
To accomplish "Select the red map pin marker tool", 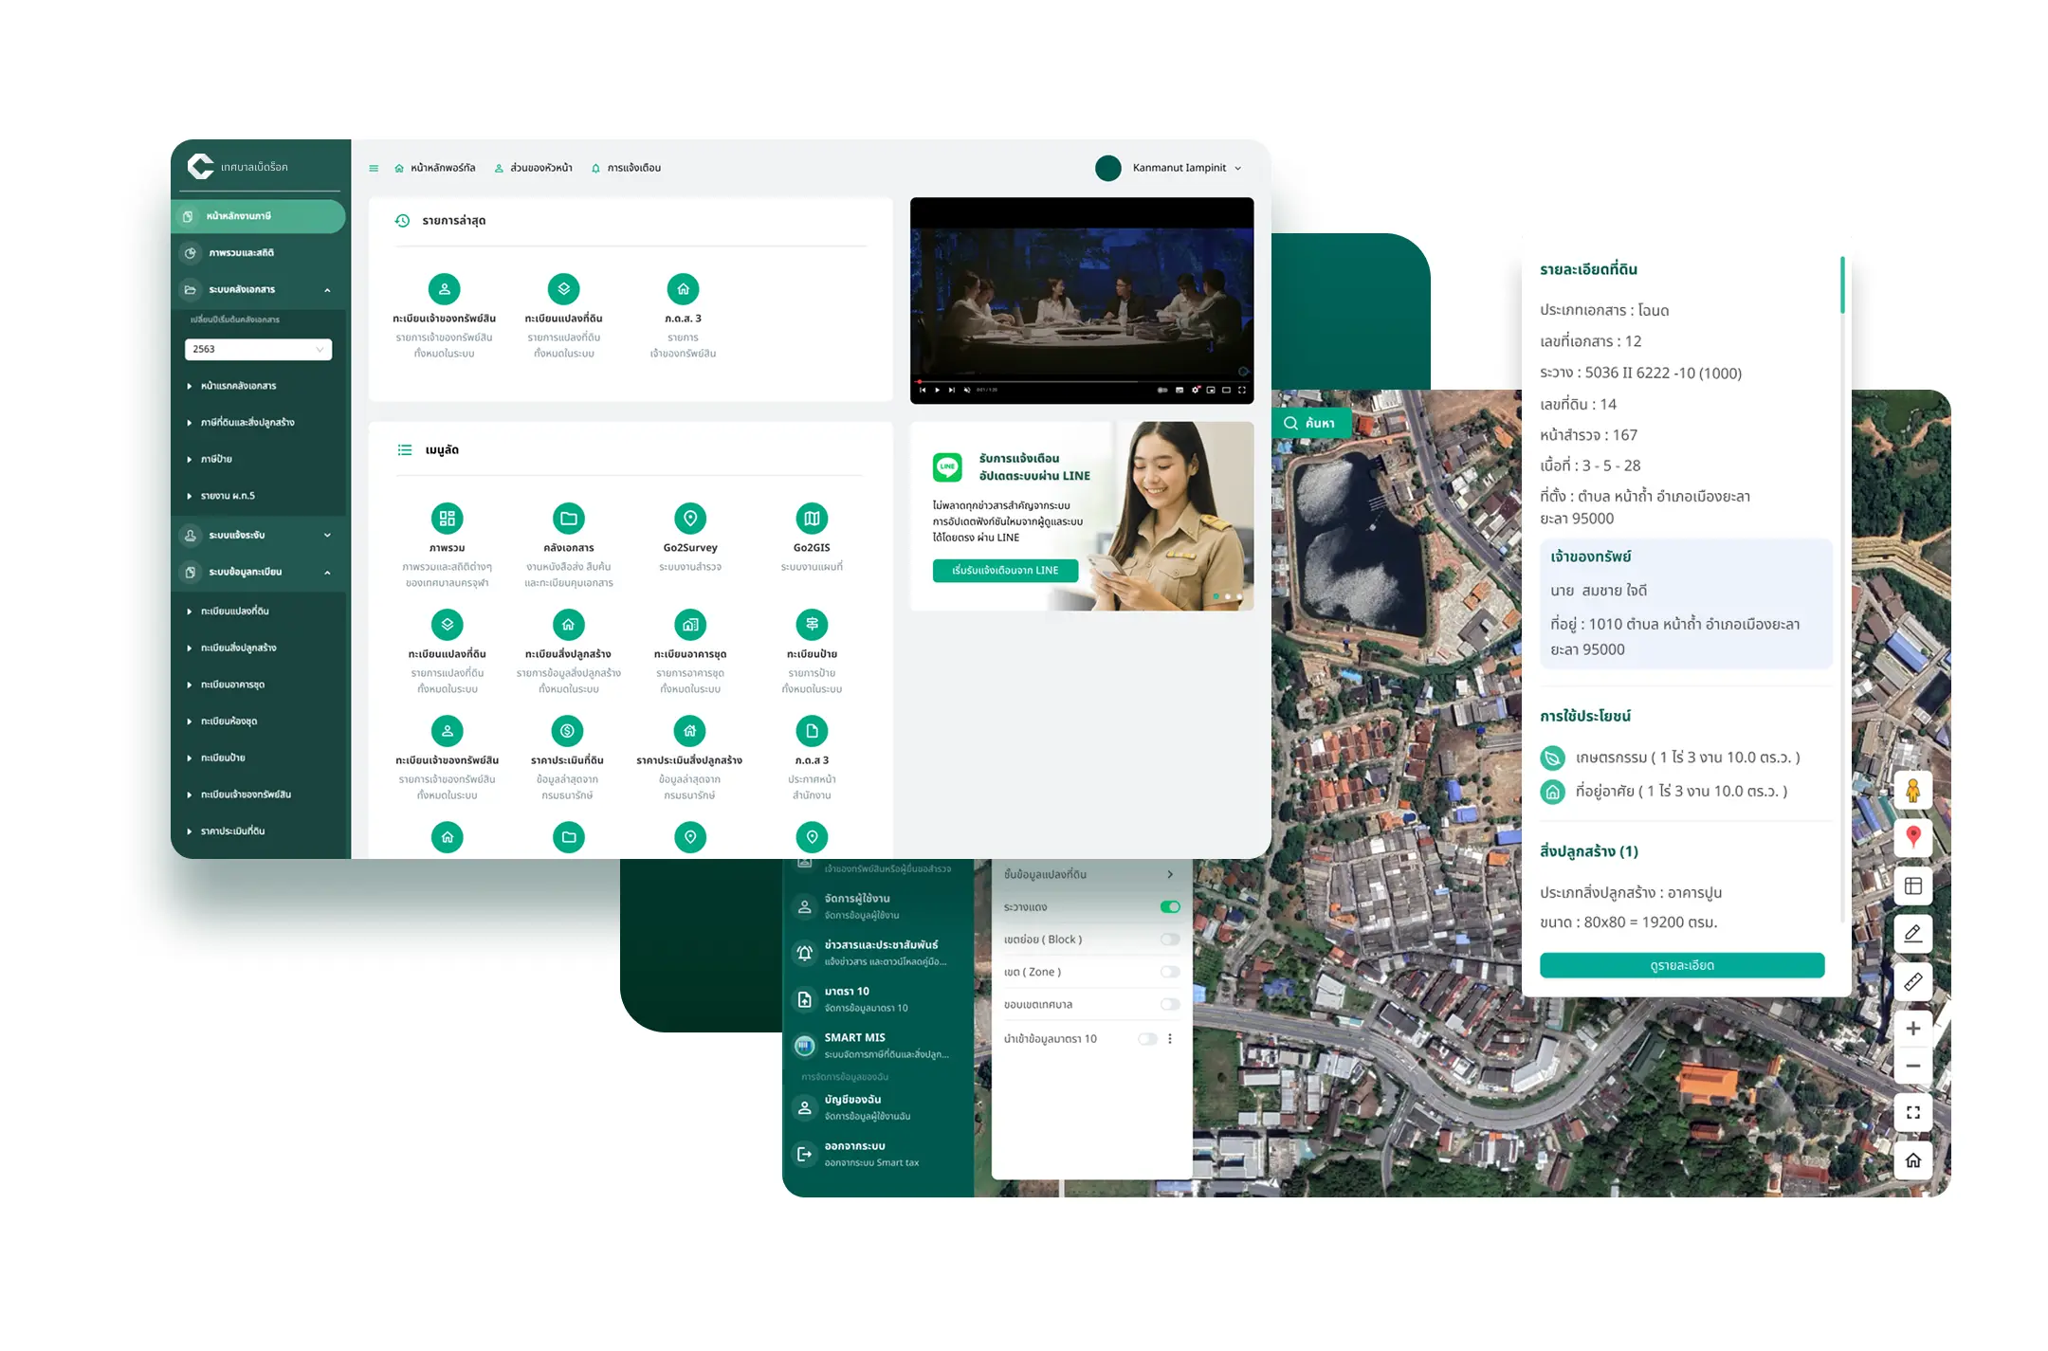I will pyautogui.click(x=1912, y=837).
